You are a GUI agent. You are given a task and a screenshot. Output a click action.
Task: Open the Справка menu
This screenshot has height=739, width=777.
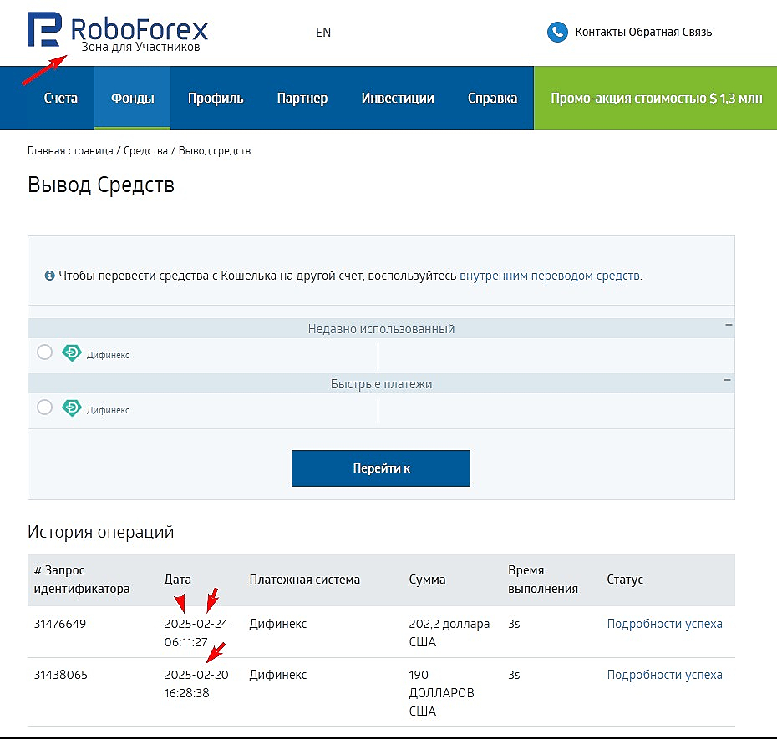(x=493, y=98)
